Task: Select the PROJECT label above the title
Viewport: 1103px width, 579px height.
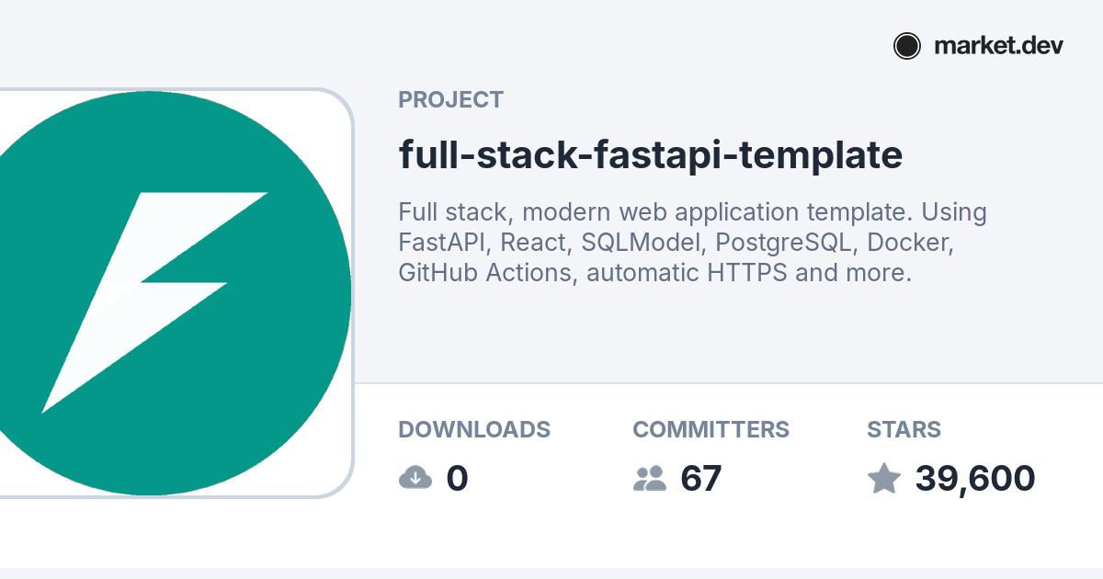Action: click(450, 99)
